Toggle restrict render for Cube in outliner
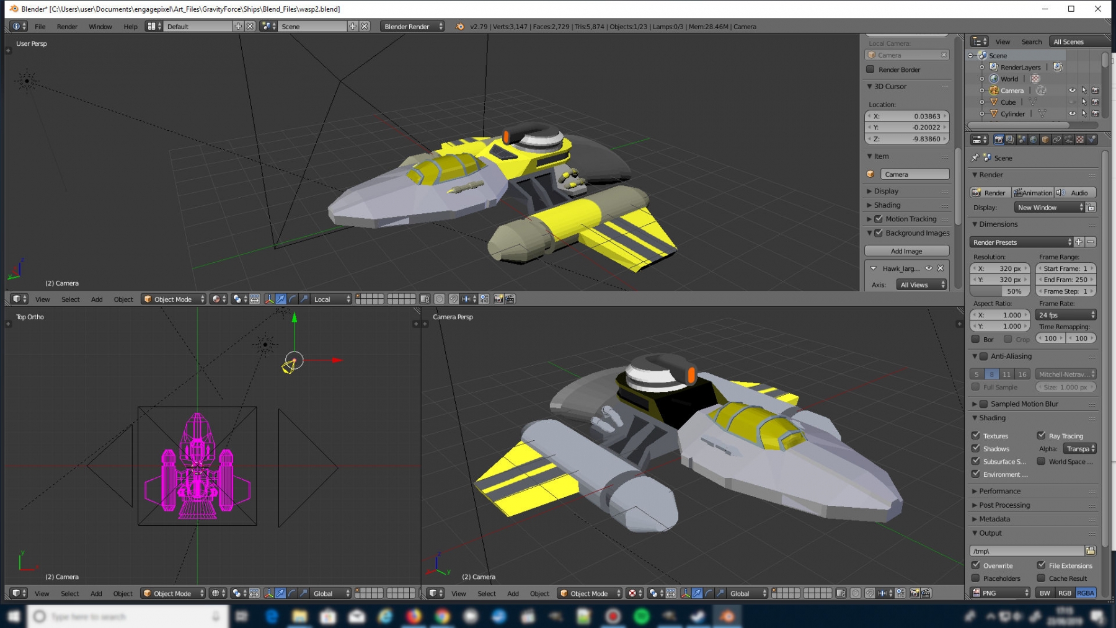Viewport: 1116px width, 628px height. pos(1096,102)
